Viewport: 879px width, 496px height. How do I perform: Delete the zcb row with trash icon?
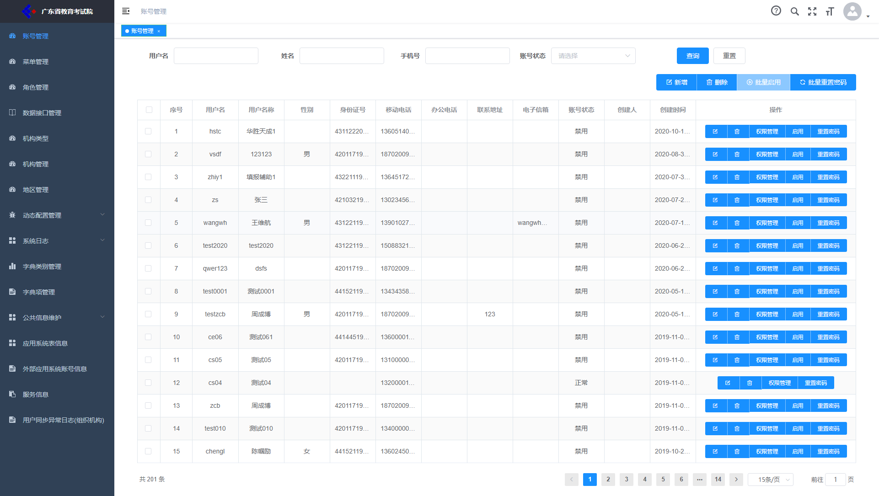pos(737,405)
